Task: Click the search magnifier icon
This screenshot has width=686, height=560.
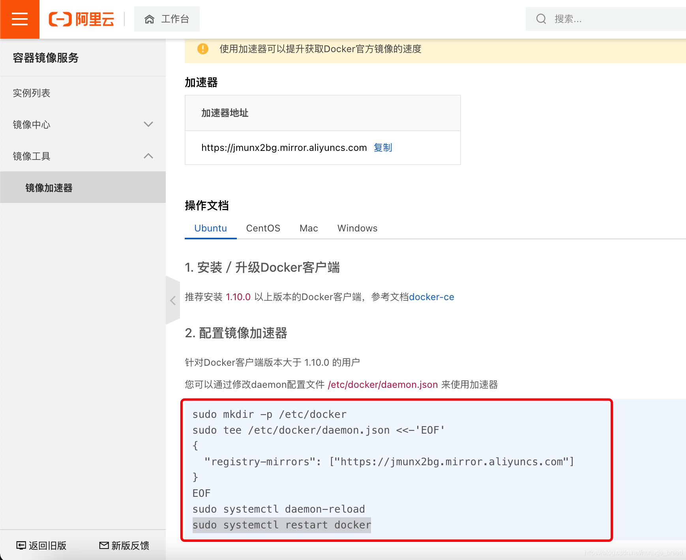Action: pos(541,19)
